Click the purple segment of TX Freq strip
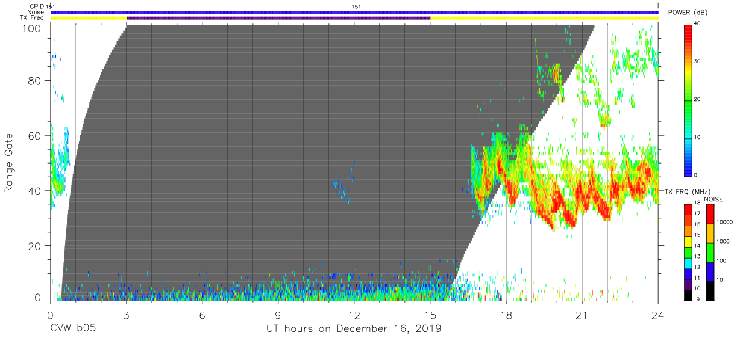740x341 pixels. click(x=278, y=18)
